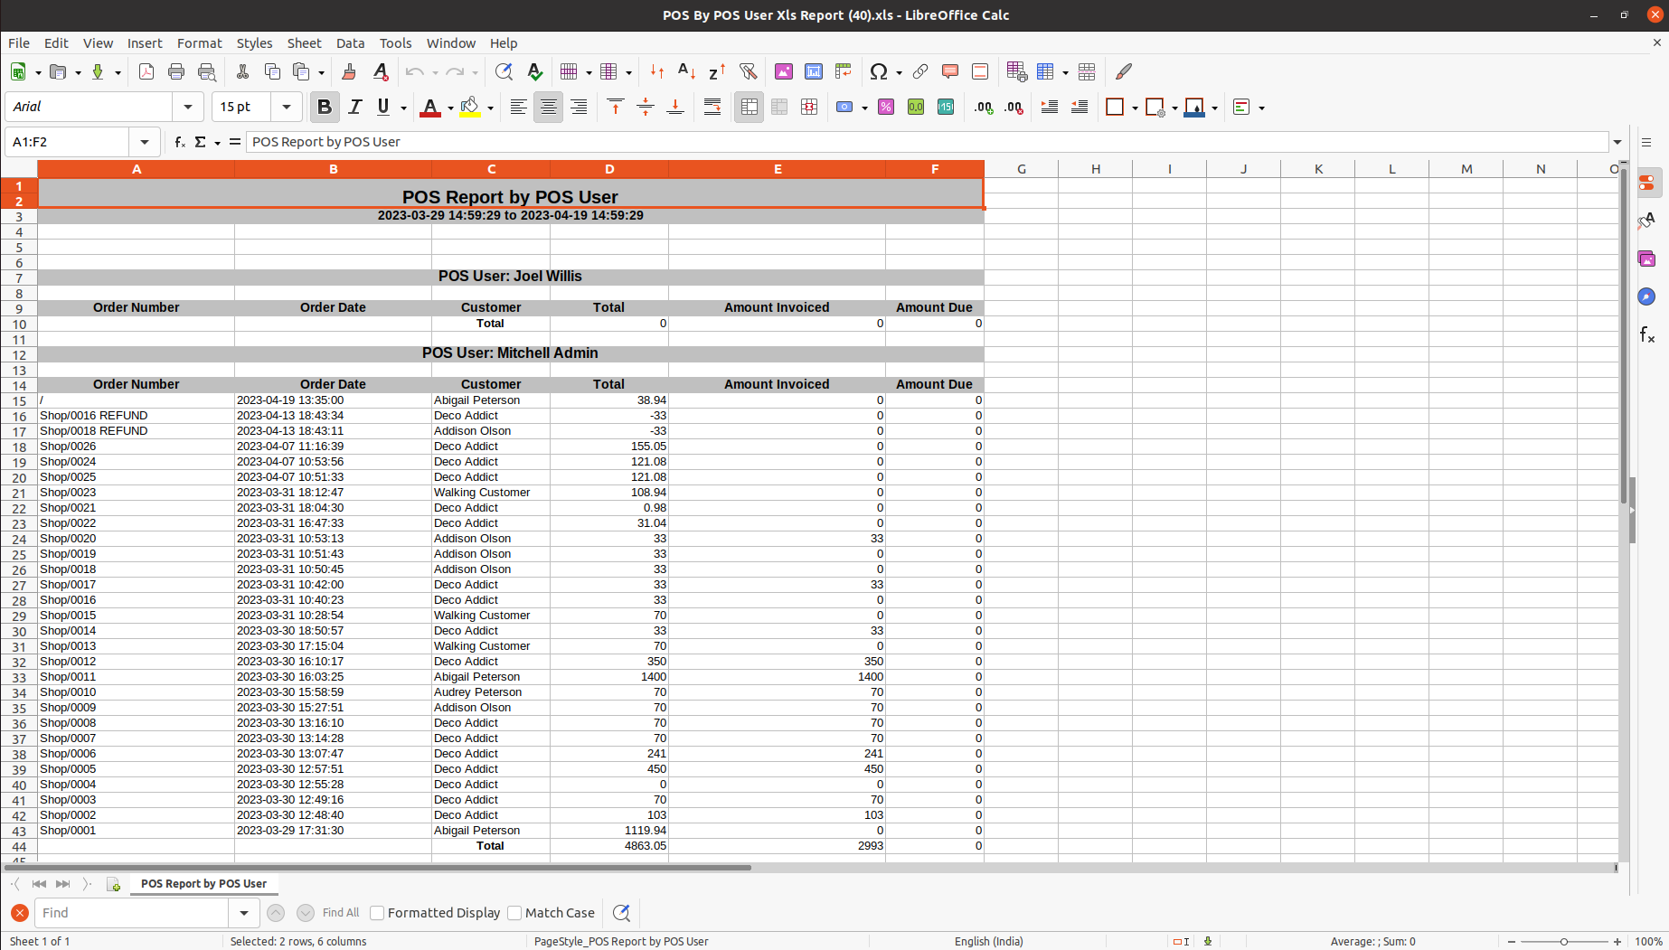Open Sidebar Properties panel icon
1669x950 pixels.
pos(1647,183)
